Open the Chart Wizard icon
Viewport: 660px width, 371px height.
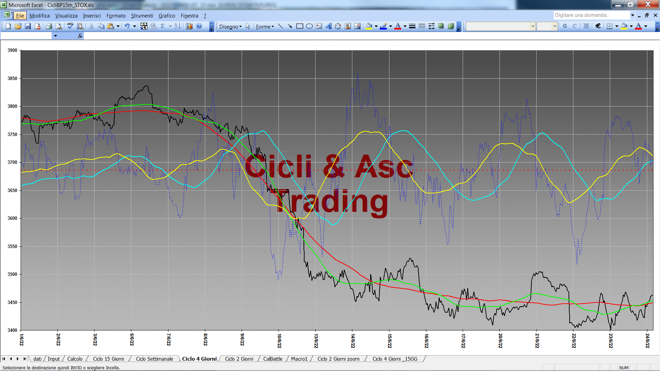coord(189,26)
